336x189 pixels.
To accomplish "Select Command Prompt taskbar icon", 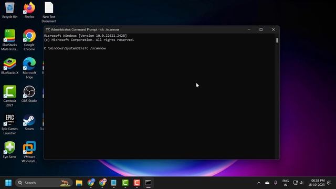I will click(x=148, y=183).
